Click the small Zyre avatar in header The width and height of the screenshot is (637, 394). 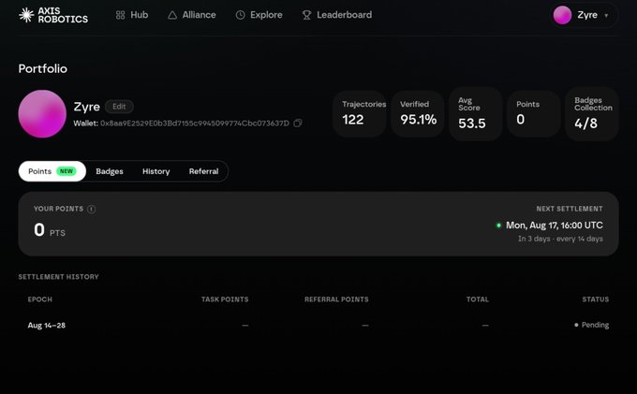pos(562,15)
